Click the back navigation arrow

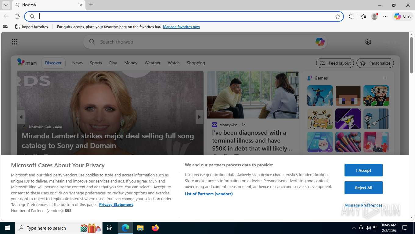tap(6, 16)
